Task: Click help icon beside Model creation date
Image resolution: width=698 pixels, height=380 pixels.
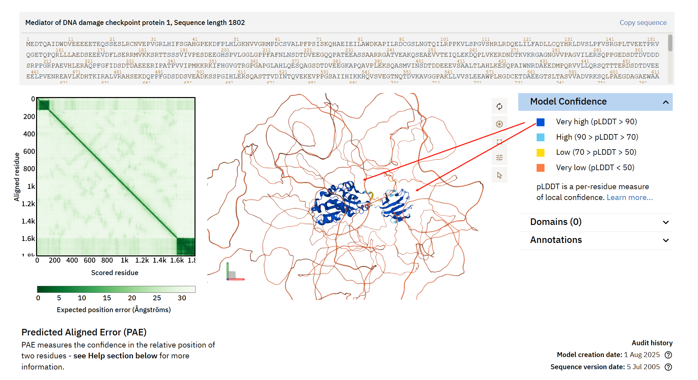Action: click(668, 355)
